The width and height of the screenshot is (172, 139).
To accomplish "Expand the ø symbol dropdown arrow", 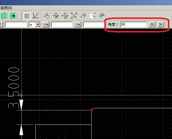I will pos(38,24).
